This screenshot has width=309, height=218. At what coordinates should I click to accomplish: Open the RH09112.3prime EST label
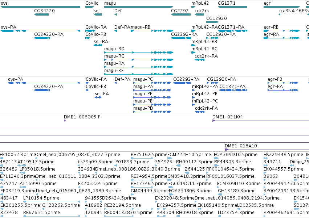click(x=195, y=162)
